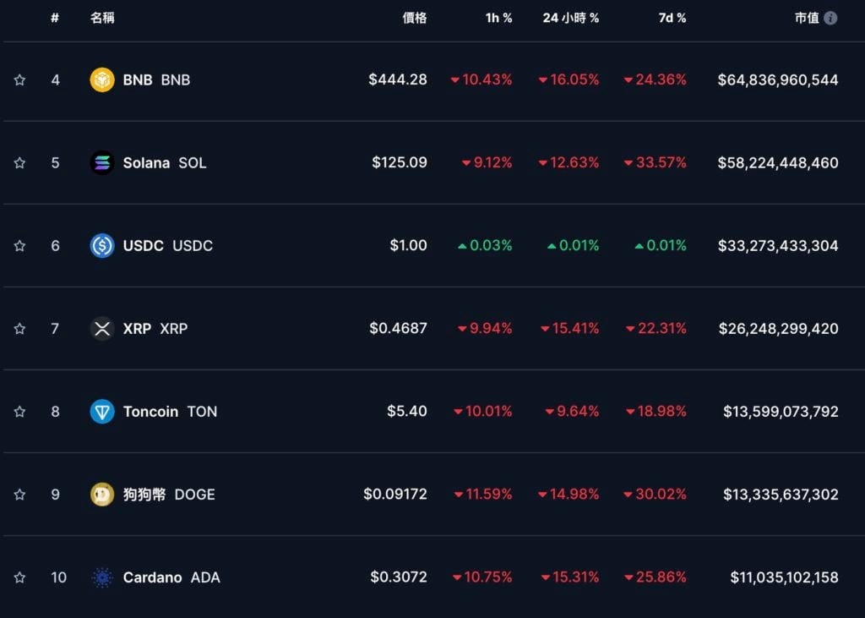Sort the table by 24 小時 % column
The width and height of the screenshot is (865, 618).
point(571,18)
